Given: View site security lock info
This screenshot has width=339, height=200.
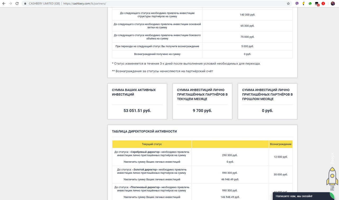Looking at the screenshot, I should tap(25, 4).
